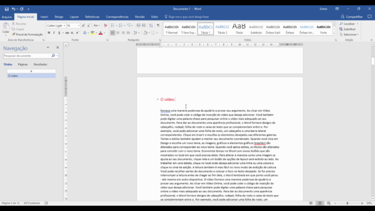Apply text effects with the glowing A icon
375x211 pixels.
coord(84,33)
